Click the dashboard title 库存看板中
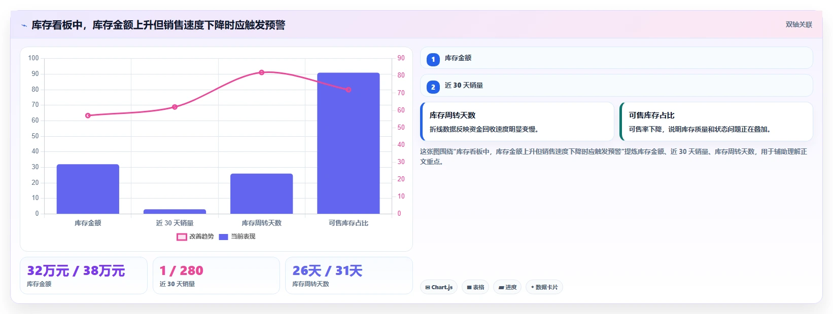Viewport: 833px width, 314px height. (158, 25)
